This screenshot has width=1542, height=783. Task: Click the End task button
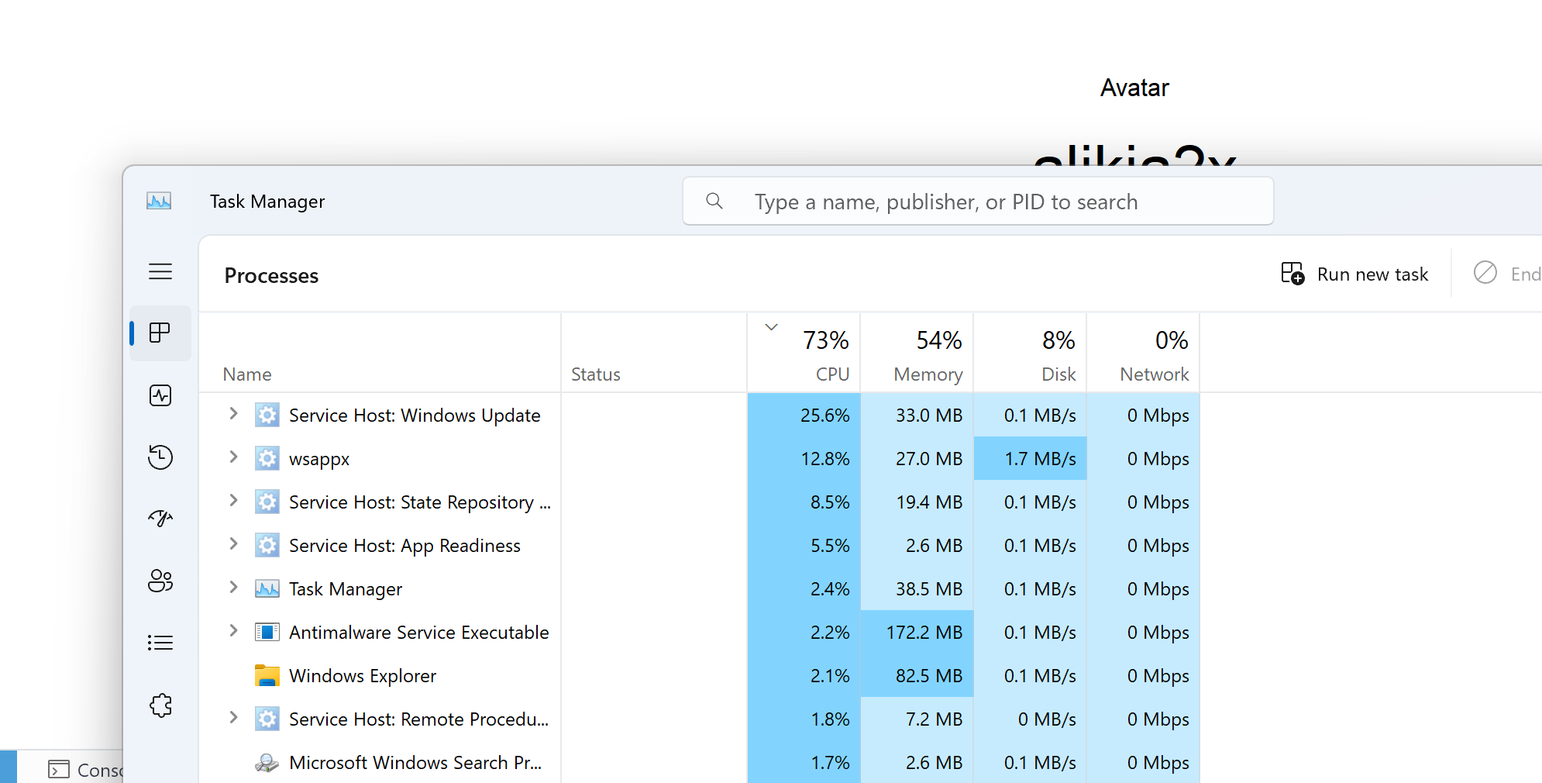point(1506,274)
